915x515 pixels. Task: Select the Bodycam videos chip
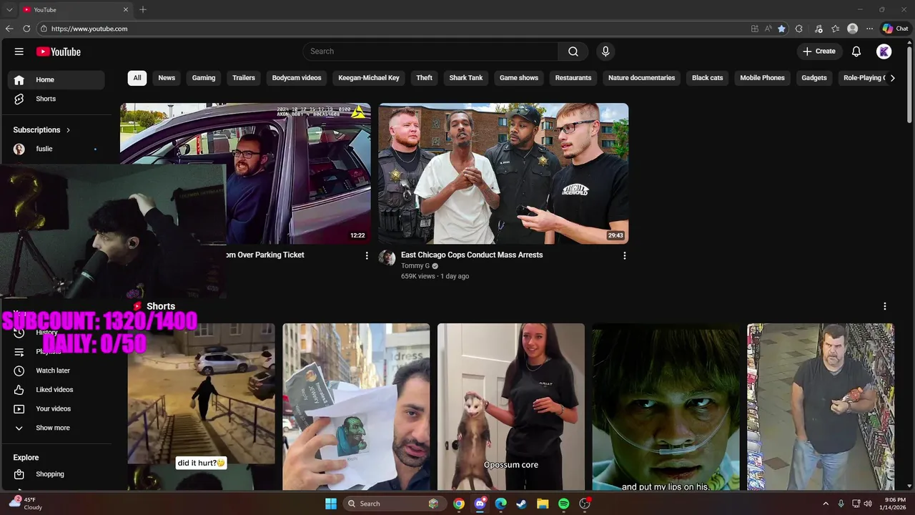pyautogui.click(x=297, y=78)
